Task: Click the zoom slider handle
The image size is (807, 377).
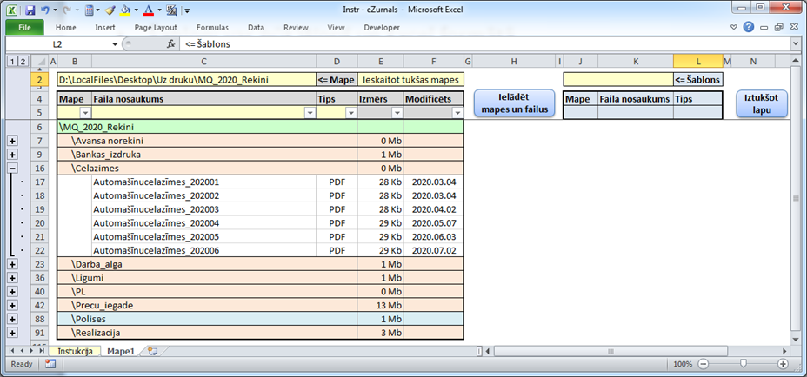Action: click(x=743, y=364)
